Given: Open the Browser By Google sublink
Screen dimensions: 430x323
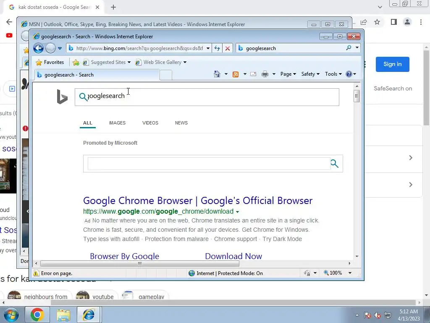Looking at the screenshot, I should pyautogui.click(x=124, y=256).
